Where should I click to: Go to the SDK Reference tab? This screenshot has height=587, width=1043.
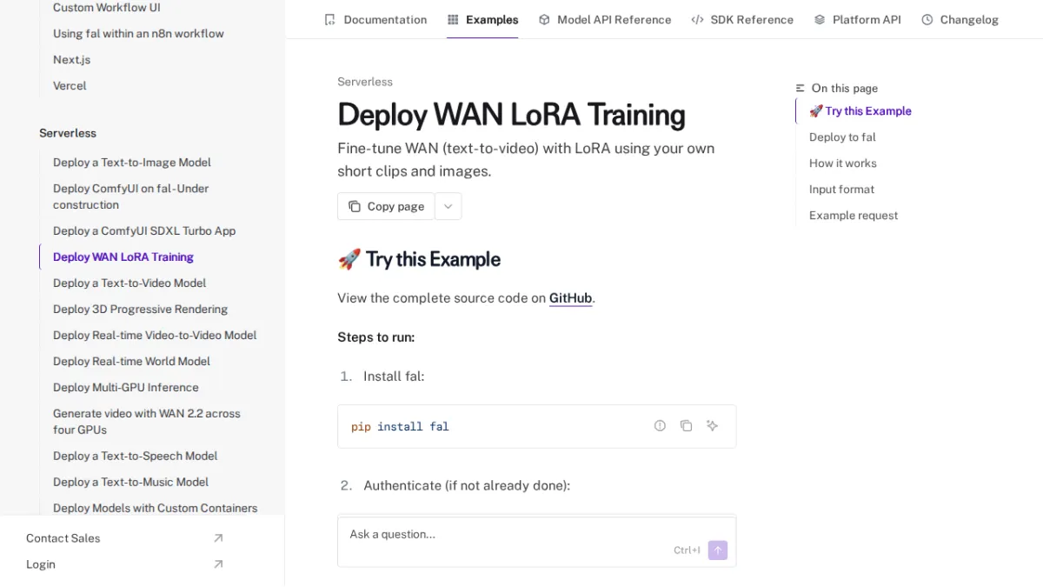[x=742, y=19]
